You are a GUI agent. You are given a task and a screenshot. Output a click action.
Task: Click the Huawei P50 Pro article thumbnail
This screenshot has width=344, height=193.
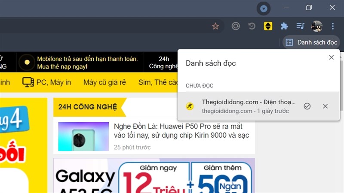click(x=83, y=136)
